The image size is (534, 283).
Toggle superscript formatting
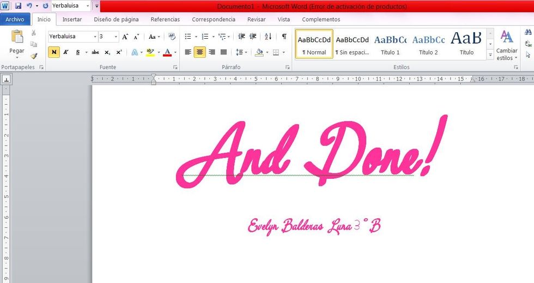119,52
